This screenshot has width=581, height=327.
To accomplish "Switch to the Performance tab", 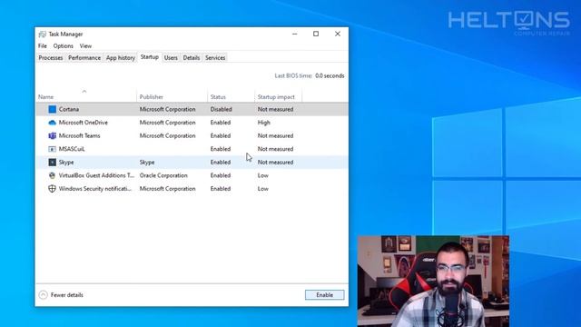I will 84,58.
